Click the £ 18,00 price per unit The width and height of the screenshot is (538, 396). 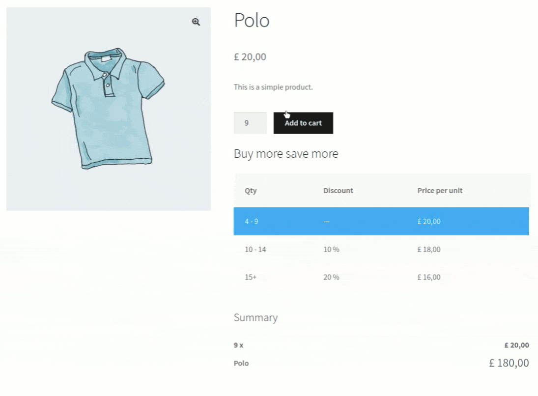pyautogui.click(x=429, y=250)
